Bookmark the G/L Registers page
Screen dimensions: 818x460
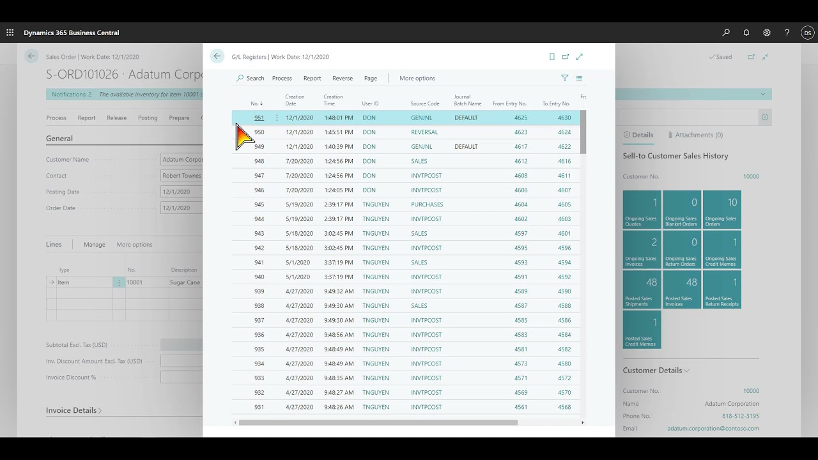[x=552, y=57]
